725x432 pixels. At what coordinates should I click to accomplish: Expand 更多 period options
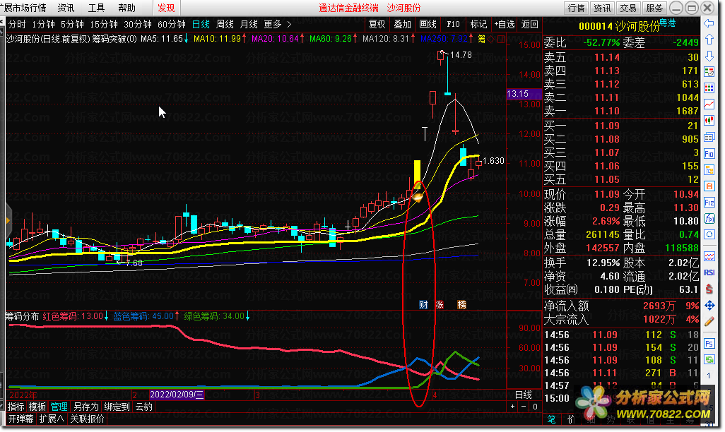278,24
